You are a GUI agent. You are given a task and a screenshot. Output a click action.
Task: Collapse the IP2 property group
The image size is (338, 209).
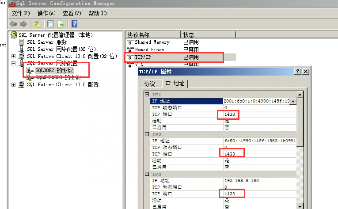[147, 134]
